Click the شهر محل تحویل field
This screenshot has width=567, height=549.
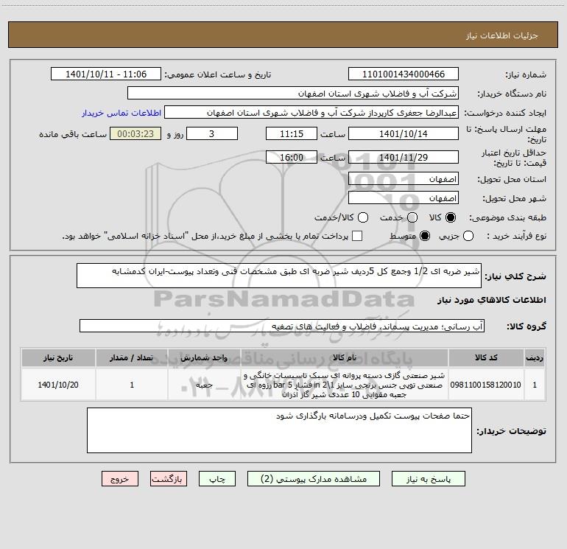coord(404,198)
